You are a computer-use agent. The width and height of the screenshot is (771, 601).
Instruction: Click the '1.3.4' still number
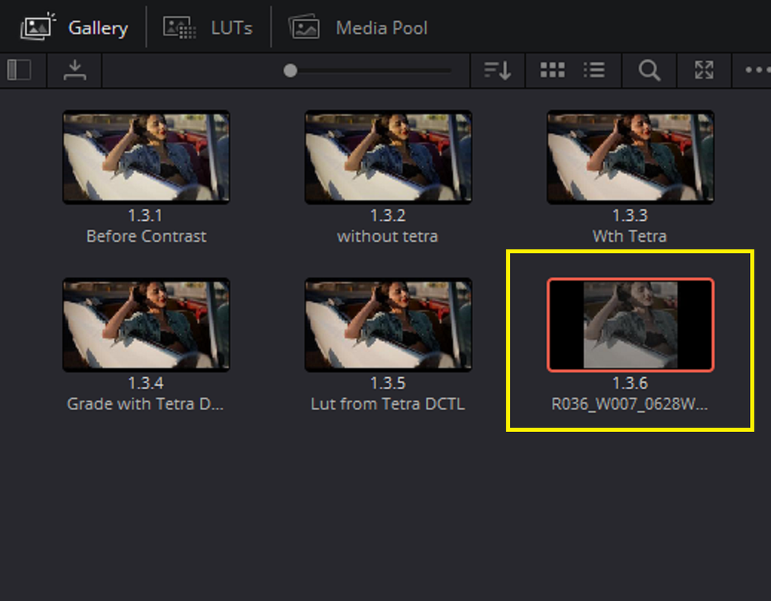click(x=145, y=383)
